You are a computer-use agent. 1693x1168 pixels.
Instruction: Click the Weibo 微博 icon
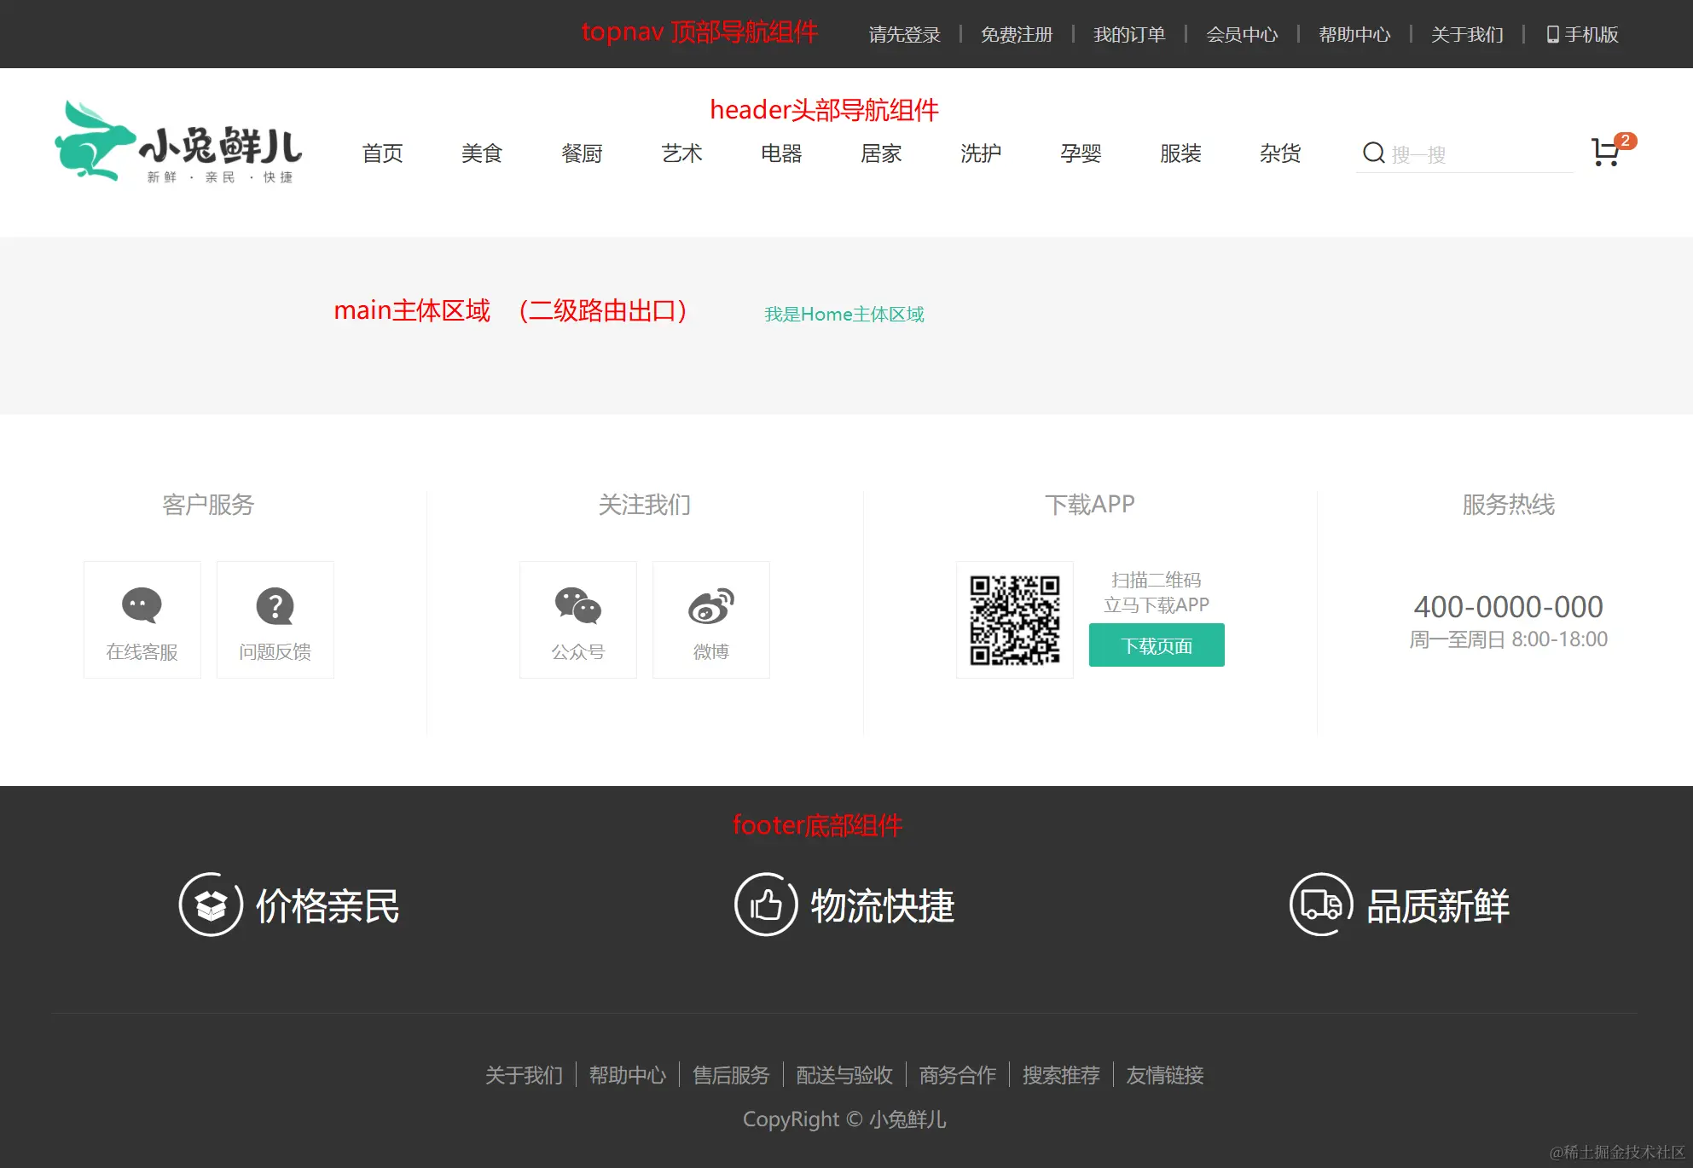(710, 605)
